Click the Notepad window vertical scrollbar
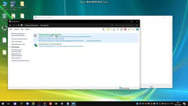This screenshot has width=188, height=106. click(171, 53)
